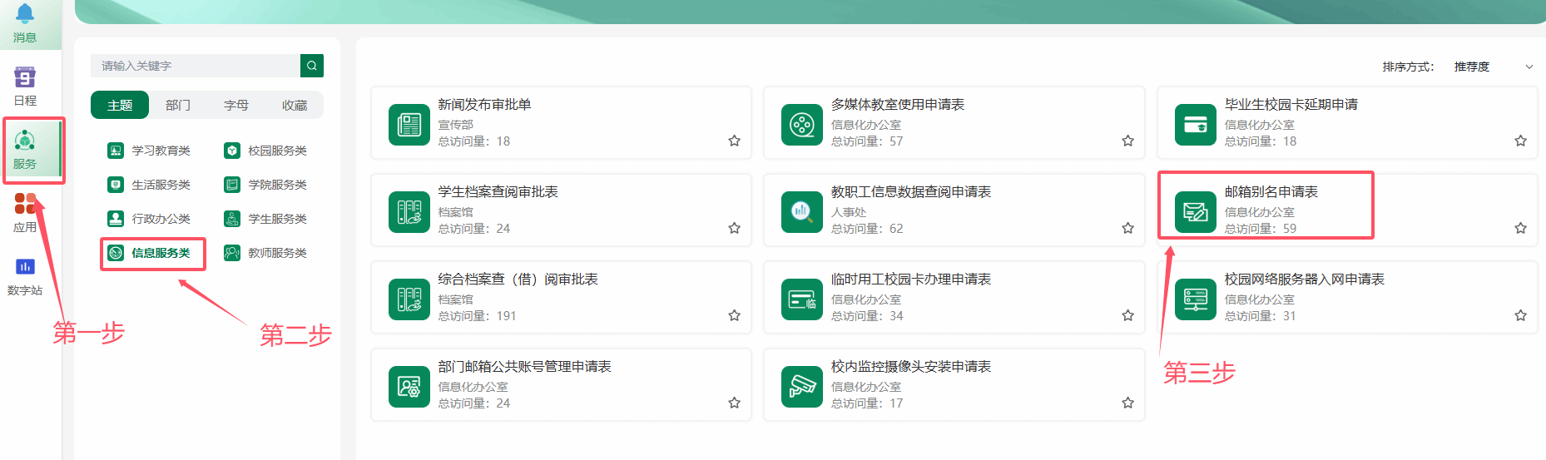Image resolution: width=1546 pixels, height=460 pixels.
Task: Favorite 毕业生校园卡延期申请 with its star
Action: coord(1521,141)
